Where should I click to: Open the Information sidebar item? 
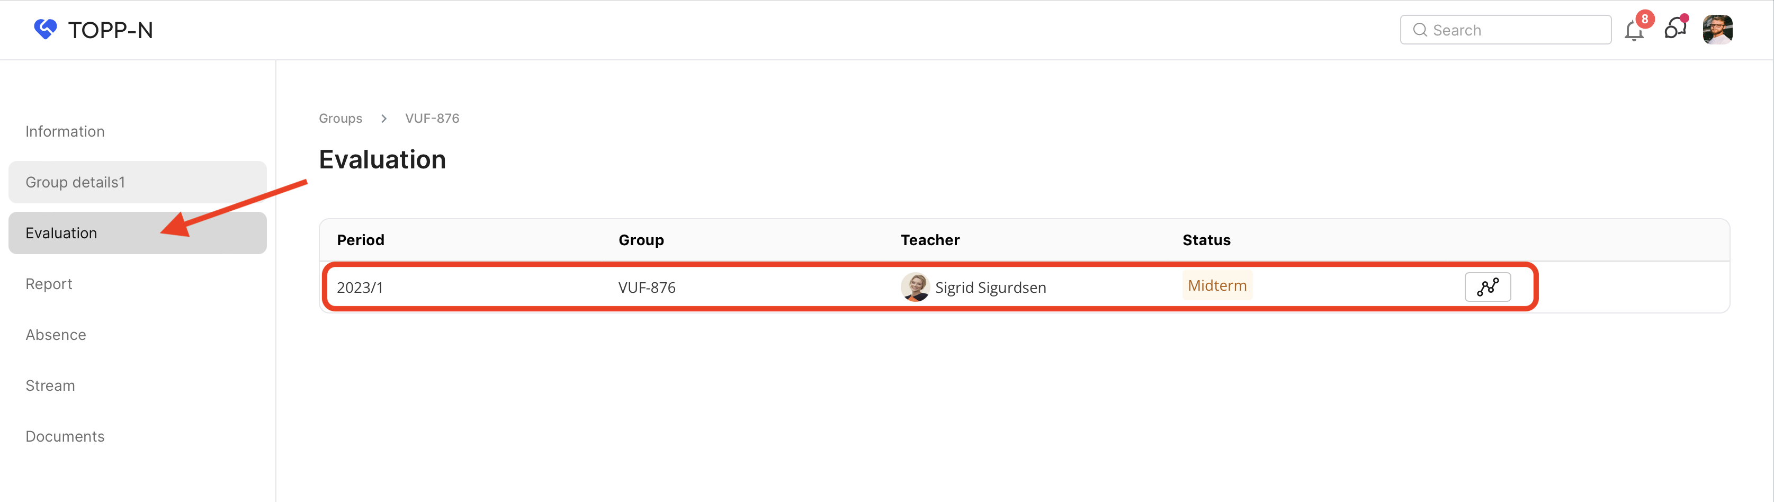click(66, 131)
